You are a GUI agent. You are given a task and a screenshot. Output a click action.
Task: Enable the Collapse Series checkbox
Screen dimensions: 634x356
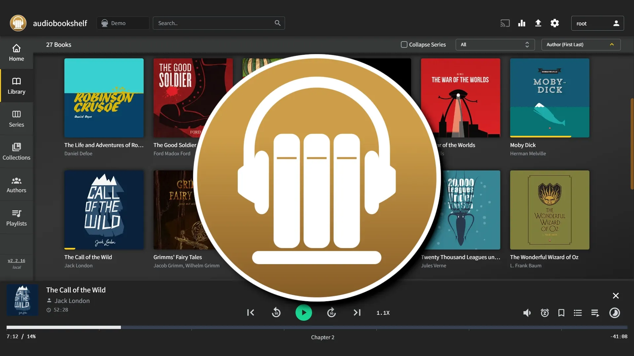click(404, 44)
